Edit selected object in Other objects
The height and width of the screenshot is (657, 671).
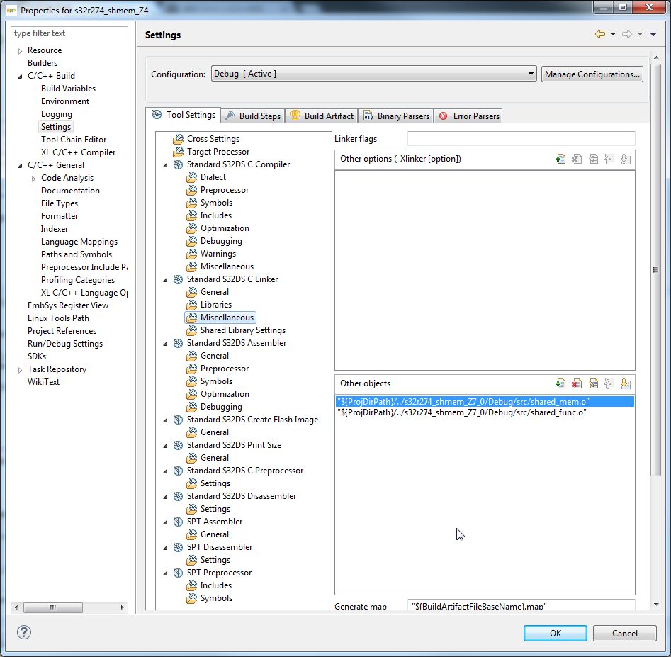point(593,383)
